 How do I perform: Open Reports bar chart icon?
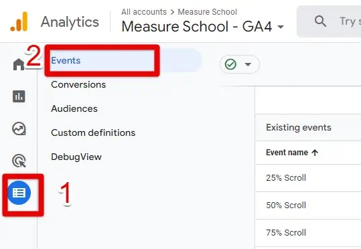[19, 96]
